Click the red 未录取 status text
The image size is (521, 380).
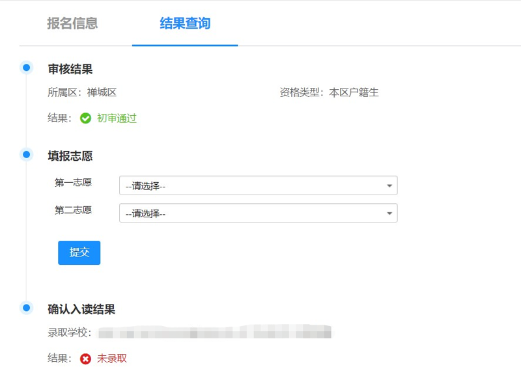coord(112,359)
